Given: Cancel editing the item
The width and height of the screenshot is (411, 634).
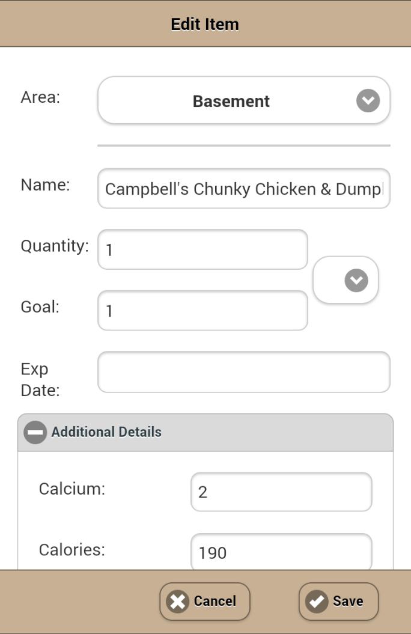Looking at the screenshot, I should (204, 601).
